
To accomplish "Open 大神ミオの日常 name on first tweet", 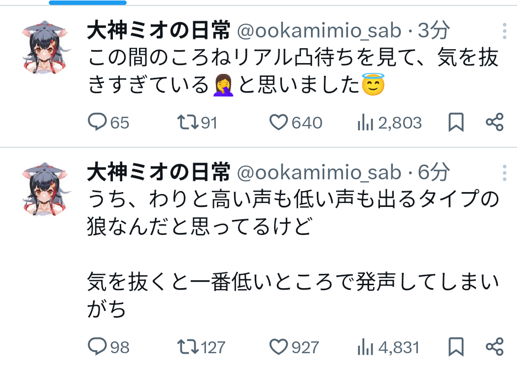I will pyautogui.click(x=158, y=32).
